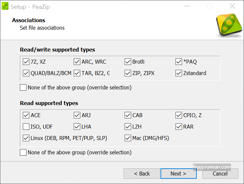Proceed with the Next > button

178,174
